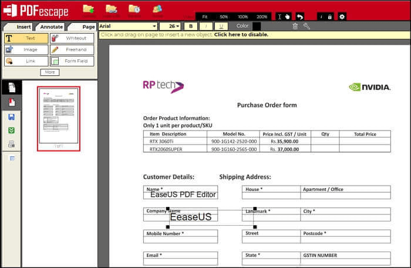Switch to the Annotate tab
Viewport: 411px width, 268px height.
click(x=51, y=26)
